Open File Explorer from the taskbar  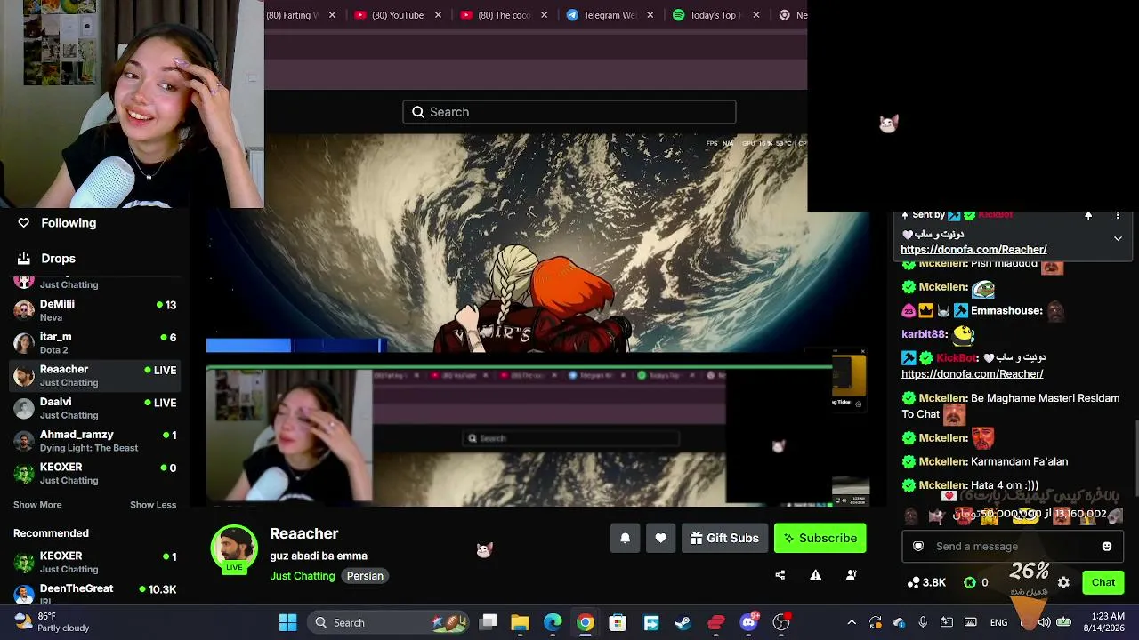click(521, 622)
